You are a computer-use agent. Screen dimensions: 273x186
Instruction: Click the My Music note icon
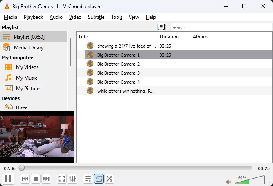[x=9, y=77]
